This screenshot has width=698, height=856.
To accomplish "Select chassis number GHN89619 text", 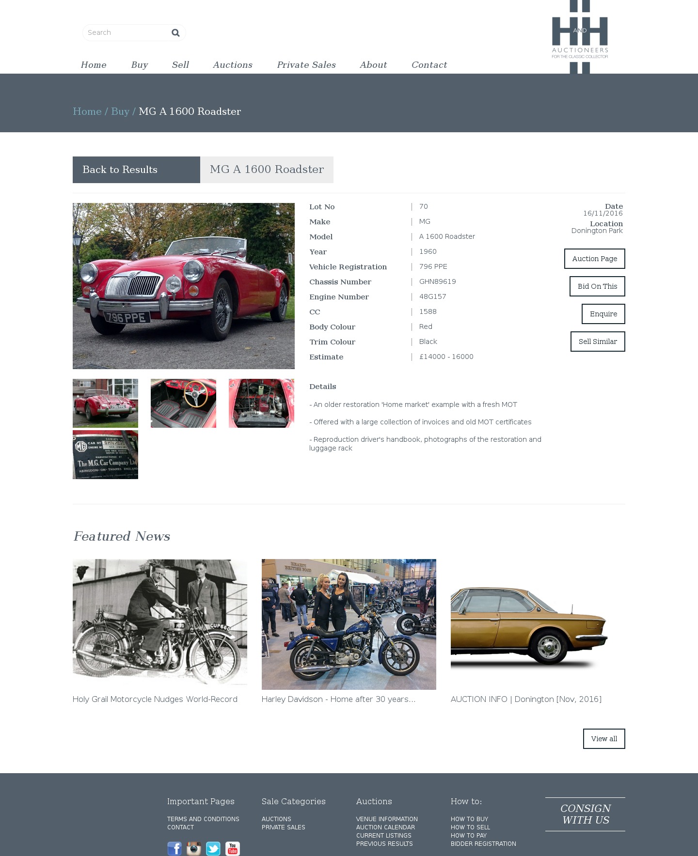I will [x=437, y=281].
